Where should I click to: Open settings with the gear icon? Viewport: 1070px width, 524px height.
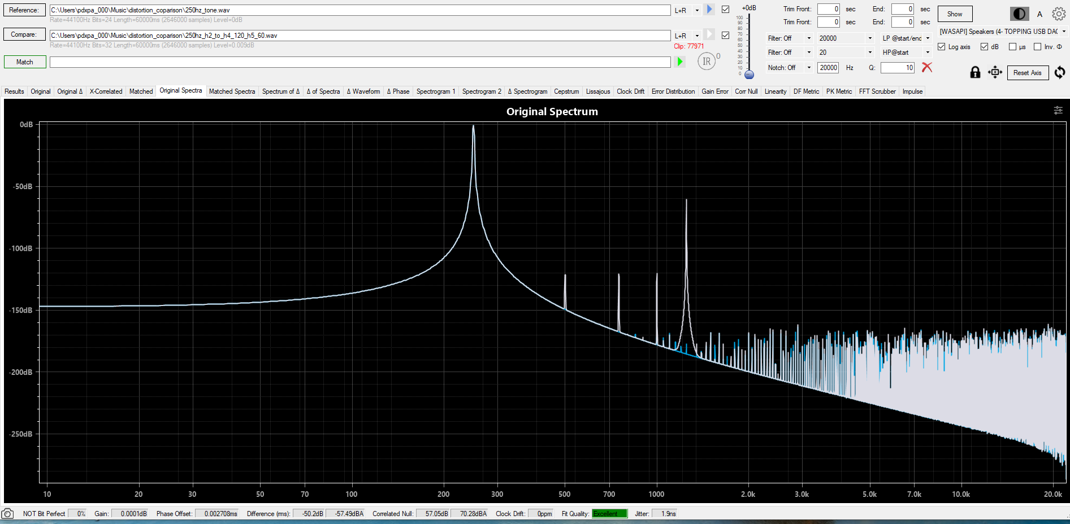1059,14
